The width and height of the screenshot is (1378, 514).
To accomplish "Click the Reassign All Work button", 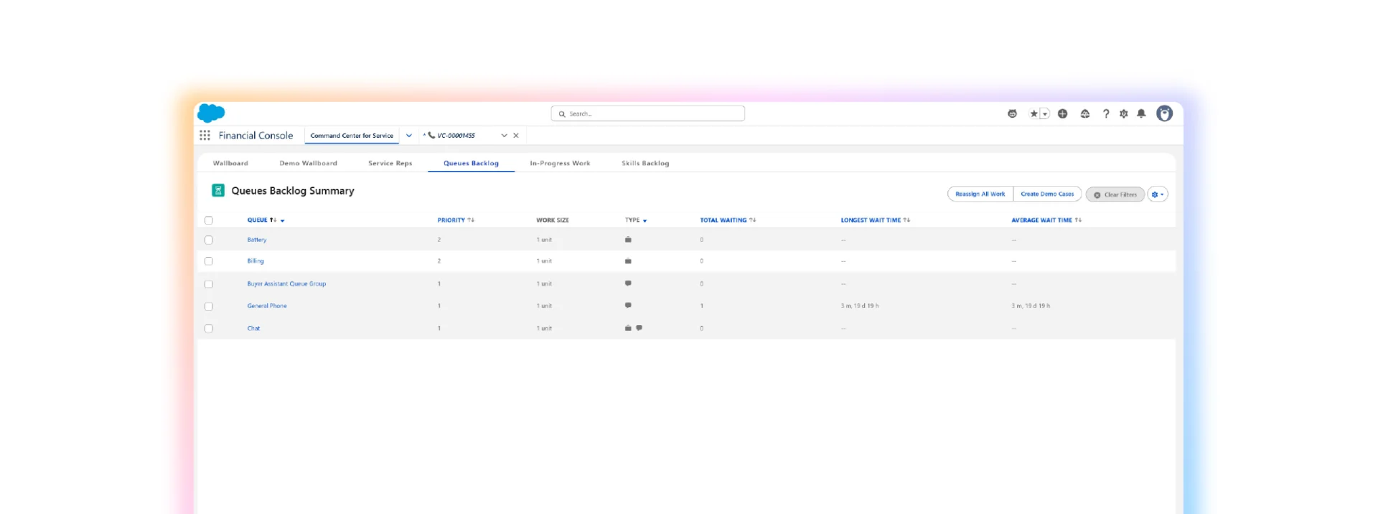I will click(x=980, y=194).
